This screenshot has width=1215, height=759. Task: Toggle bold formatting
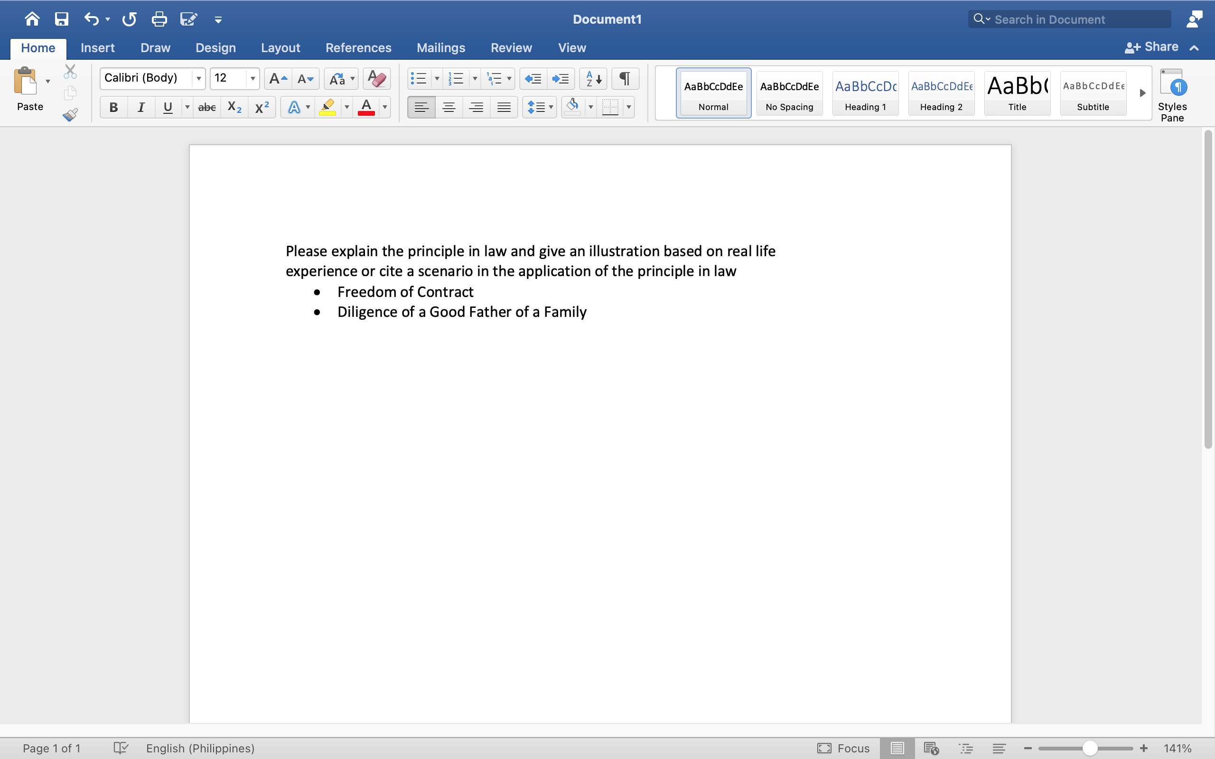pos(113,107)
